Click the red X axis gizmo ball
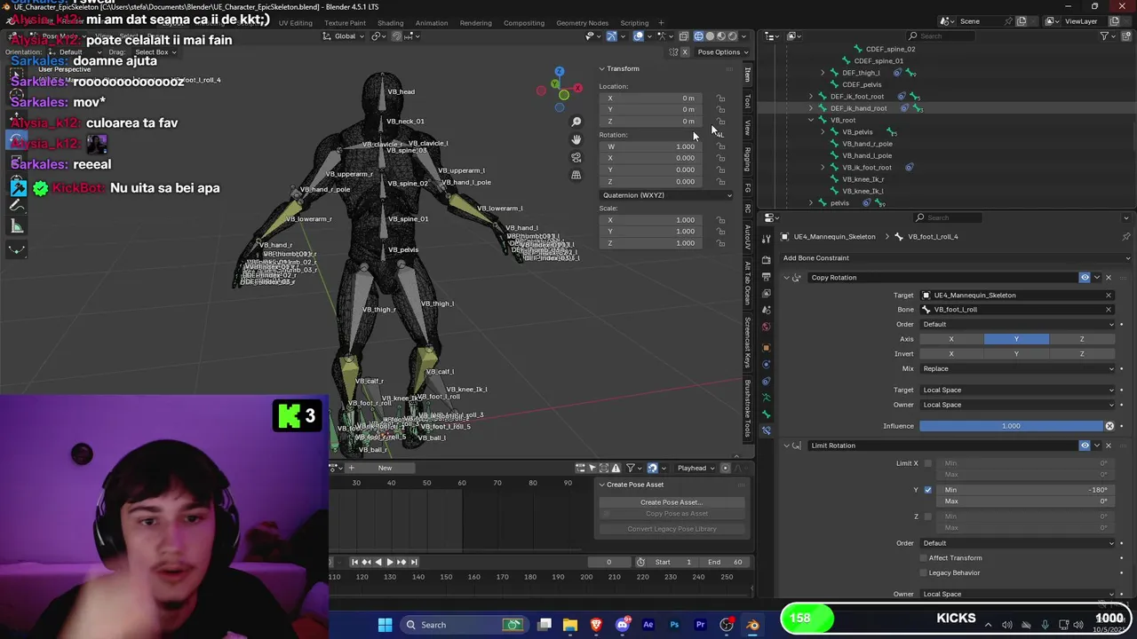 click(577, 88)
